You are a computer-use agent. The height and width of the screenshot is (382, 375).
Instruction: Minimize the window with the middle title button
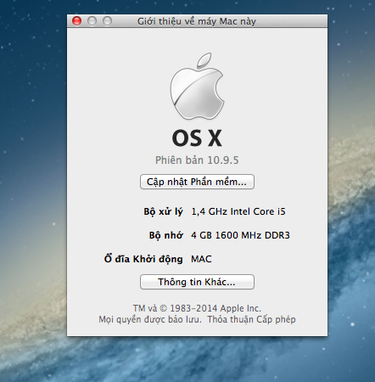click(92, 21)
